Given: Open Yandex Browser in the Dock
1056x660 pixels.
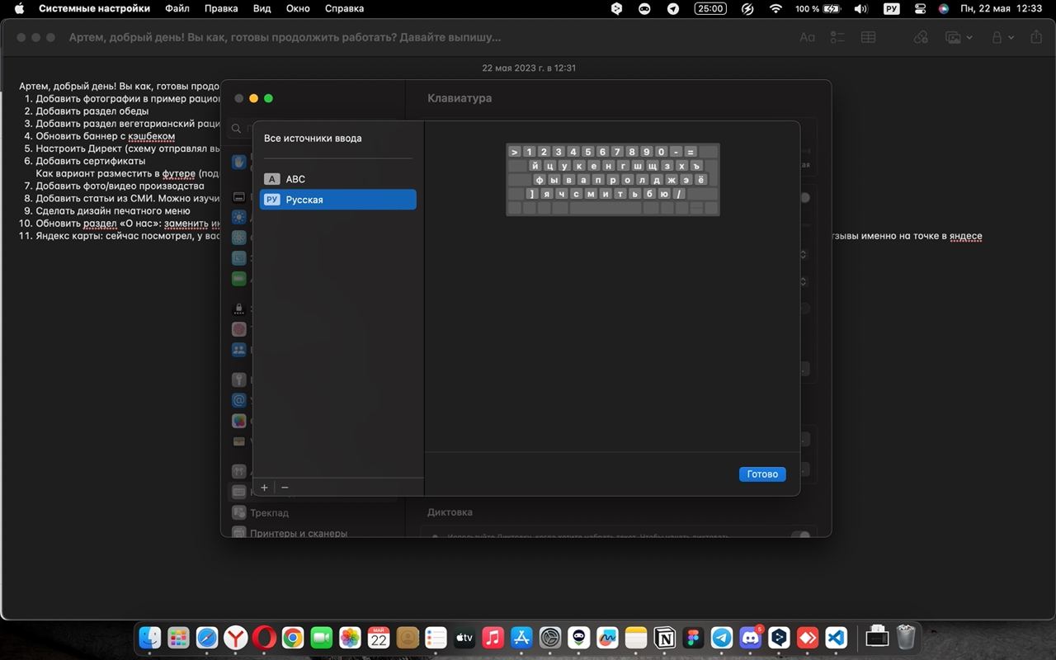Looking at the screenshot, I should pos(236,638).
